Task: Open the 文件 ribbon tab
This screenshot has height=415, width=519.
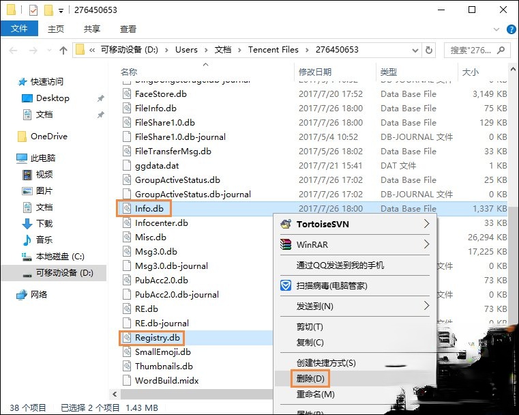Action: click(19, 29)
